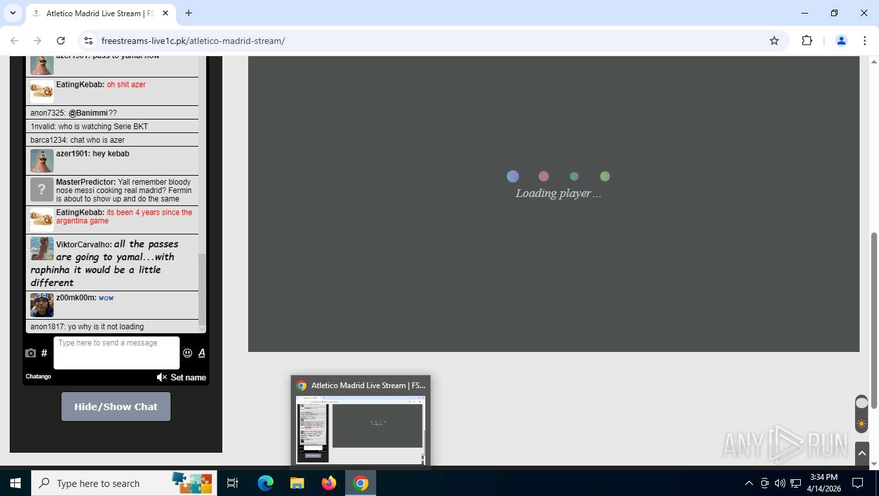
Task: Click message 'chat who is azer'
Action: tap(97, 140)
